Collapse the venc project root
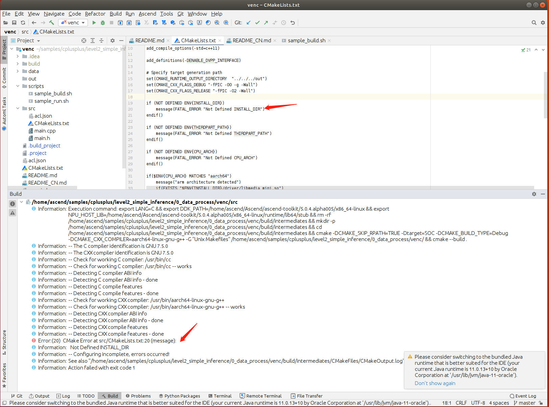Viewport: 549px width, 407px height. [x=12, y=49]
